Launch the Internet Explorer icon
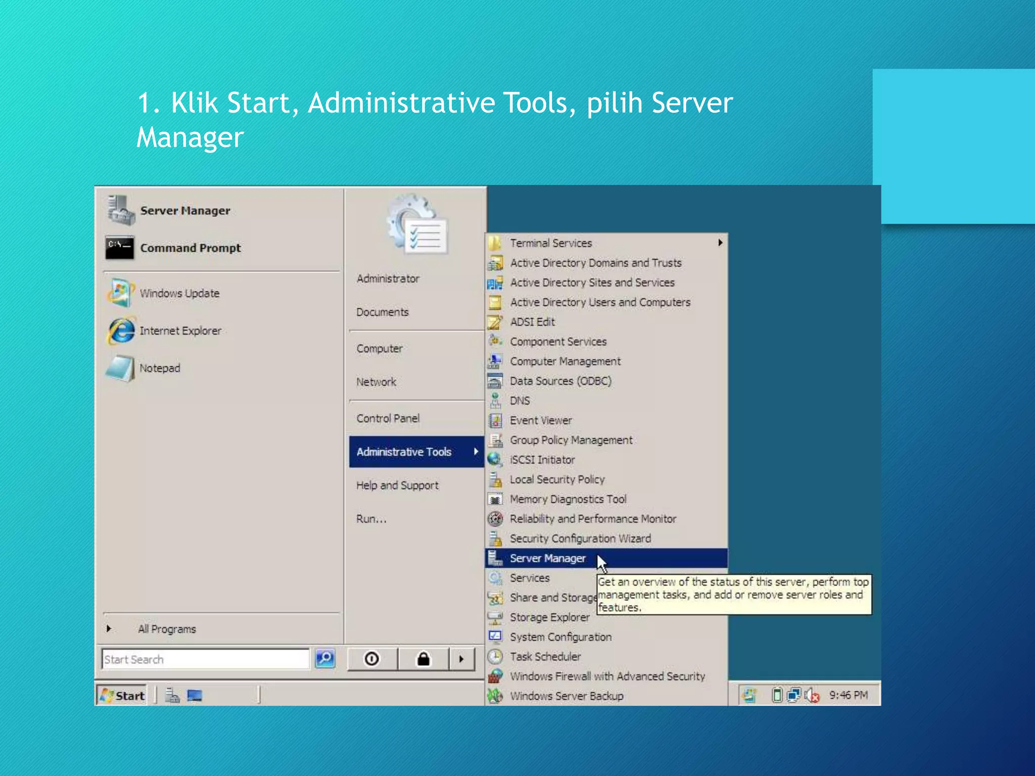The width and height of the screenshot is (1035, 776). pos(121,331)
